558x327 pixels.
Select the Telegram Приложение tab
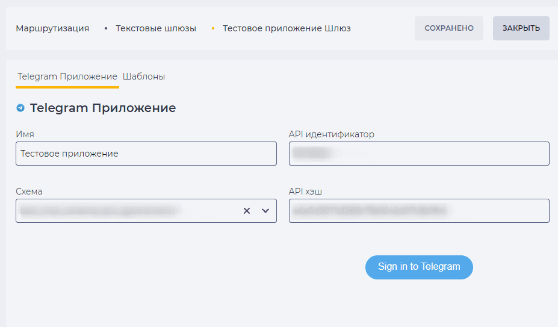(x=67, y=76)
